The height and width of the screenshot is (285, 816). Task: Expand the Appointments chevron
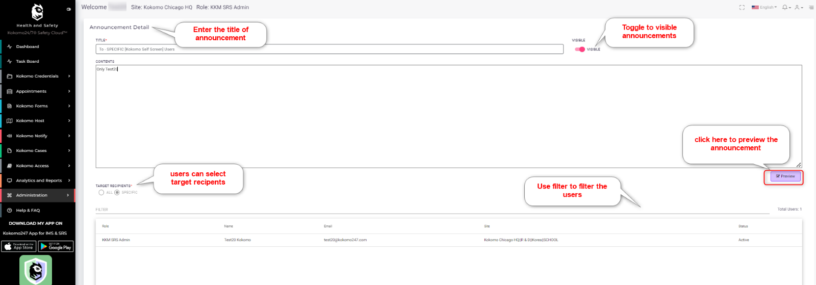69,91
